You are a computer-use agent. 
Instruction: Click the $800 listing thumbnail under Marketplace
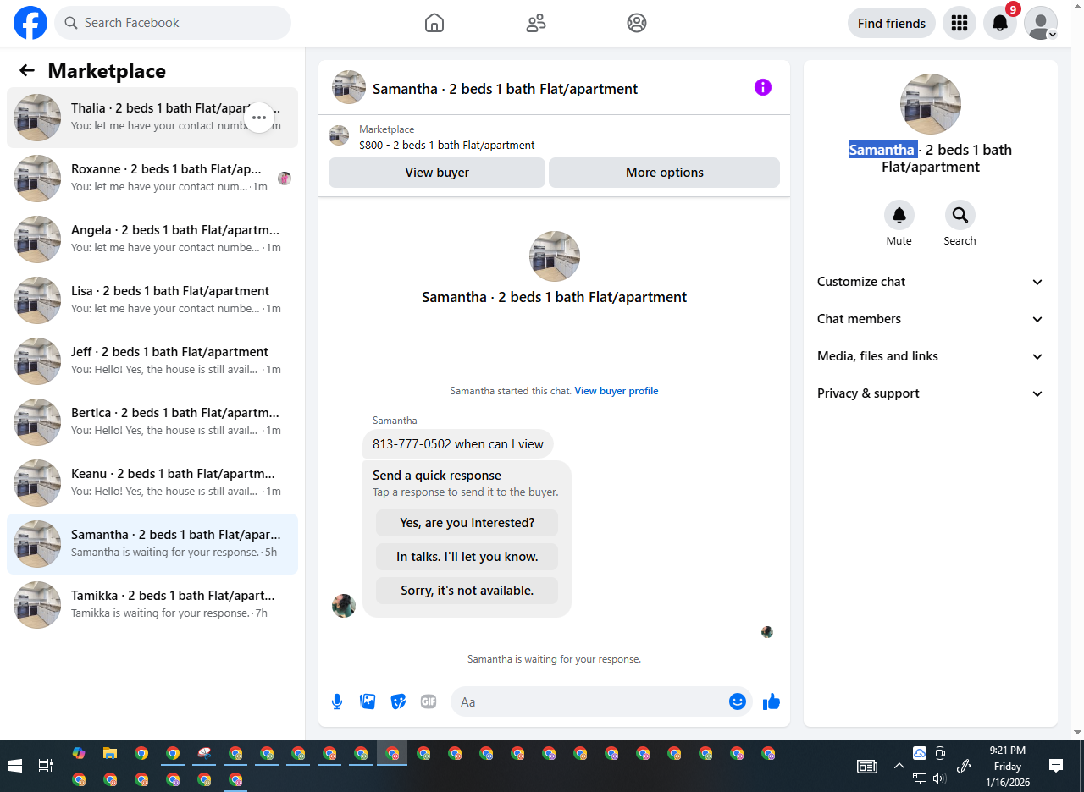(339, 135)
